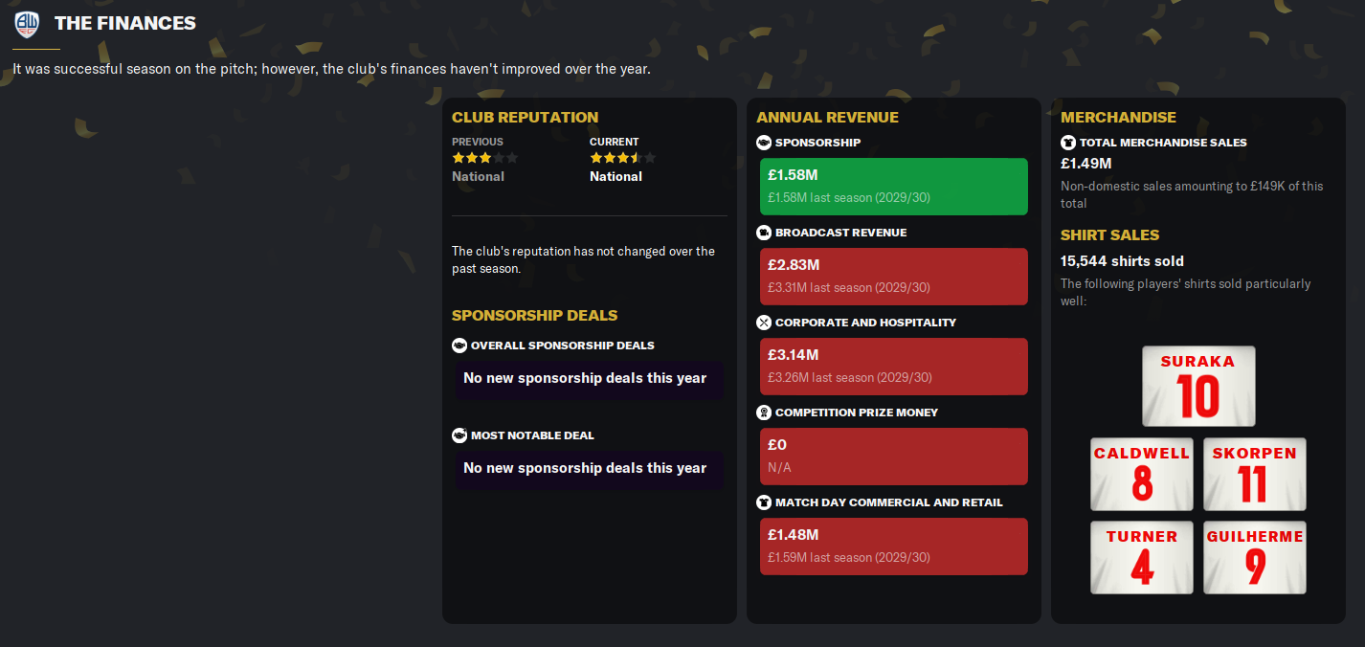1365x647 pixels.
Task: Click the Match Day Commercial shirt icon
Action: pyautogui.click(x=764, y=502)
